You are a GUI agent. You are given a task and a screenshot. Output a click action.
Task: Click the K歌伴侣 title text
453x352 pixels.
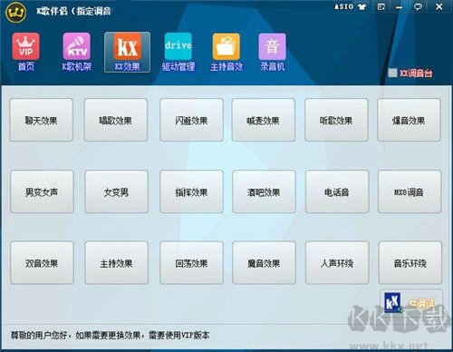click(73, 12)
